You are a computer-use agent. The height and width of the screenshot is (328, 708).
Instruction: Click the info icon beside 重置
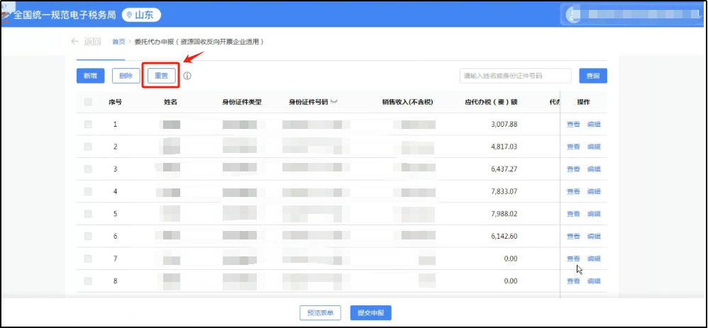click(187, 76)
